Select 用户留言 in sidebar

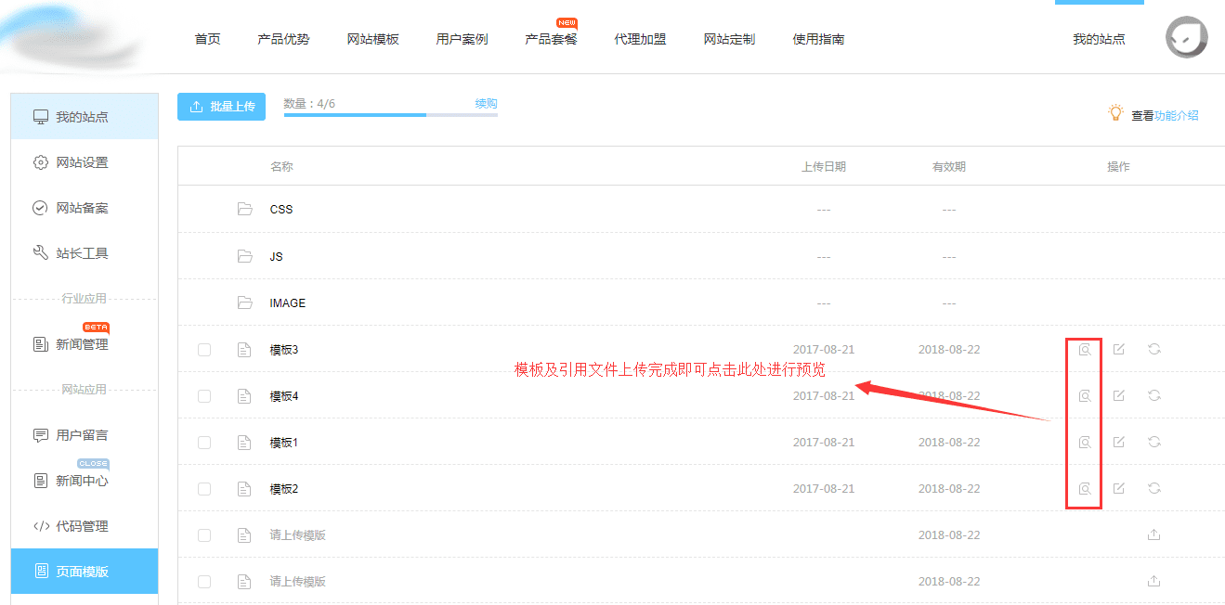tap(85, 435)
